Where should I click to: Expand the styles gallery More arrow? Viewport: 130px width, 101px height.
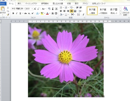pos(121,14)
